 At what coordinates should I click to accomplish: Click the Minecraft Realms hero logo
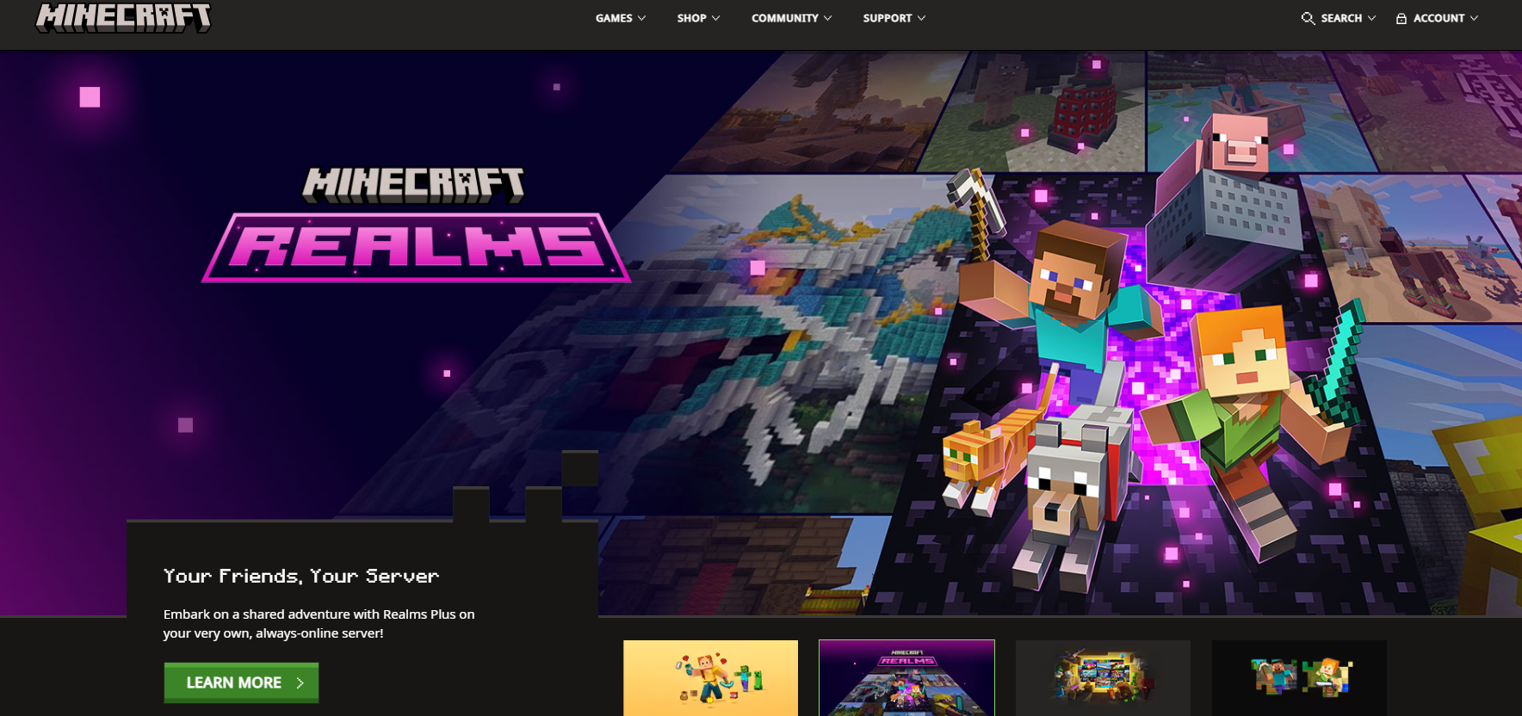tap(416, 224)
